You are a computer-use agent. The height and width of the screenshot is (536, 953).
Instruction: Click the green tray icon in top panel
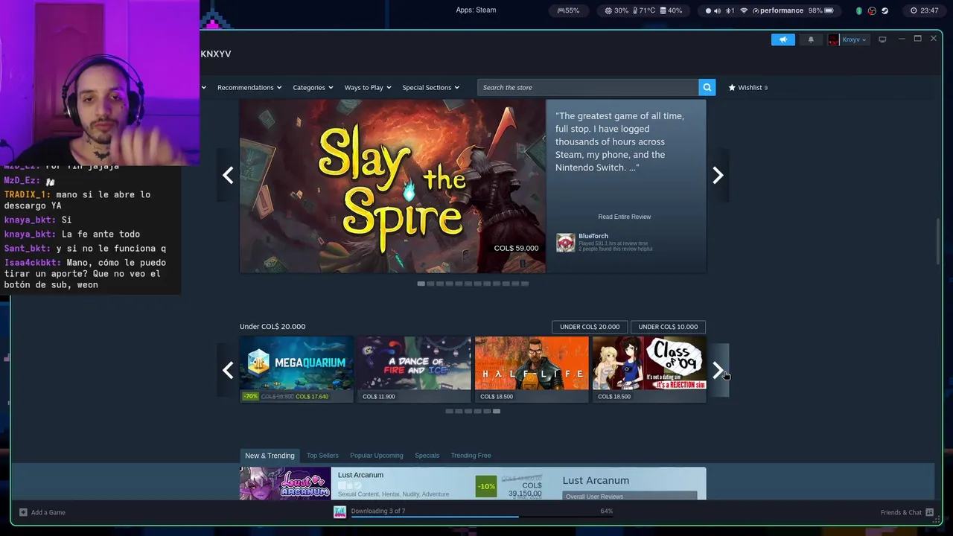click(x=859, y=10)
